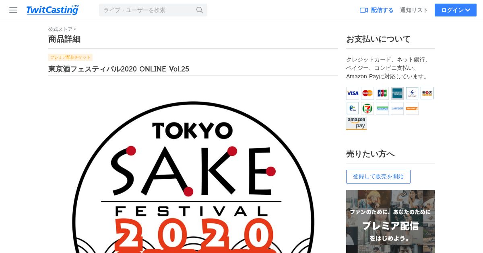Open the hamburger menu

pyautogui.click(x=13, y=10)
